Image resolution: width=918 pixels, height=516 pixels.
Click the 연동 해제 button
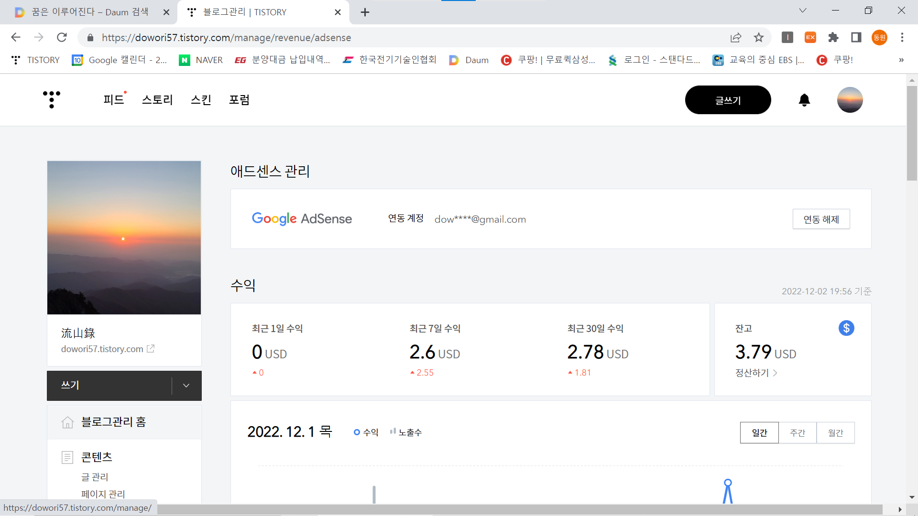pyautogui.click(x=821, y=219)
